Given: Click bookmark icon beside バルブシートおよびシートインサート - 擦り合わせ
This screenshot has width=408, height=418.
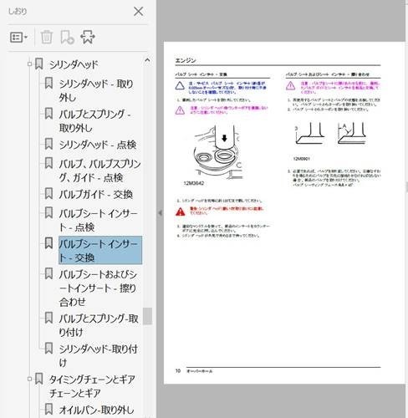Looking at the screenshot, I should [x=48, y=274].
